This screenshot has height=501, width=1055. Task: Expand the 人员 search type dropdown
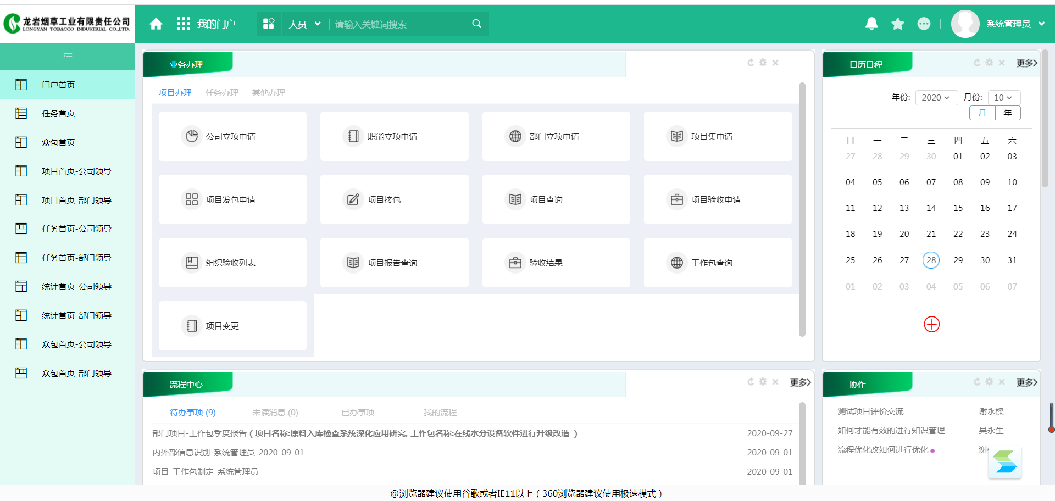click(304, 24)
